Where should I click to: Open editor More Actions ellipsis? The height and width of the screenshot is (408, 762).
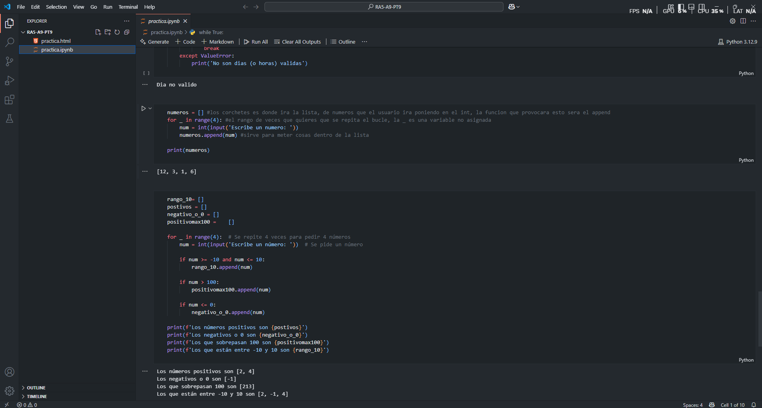click(753, 21)
